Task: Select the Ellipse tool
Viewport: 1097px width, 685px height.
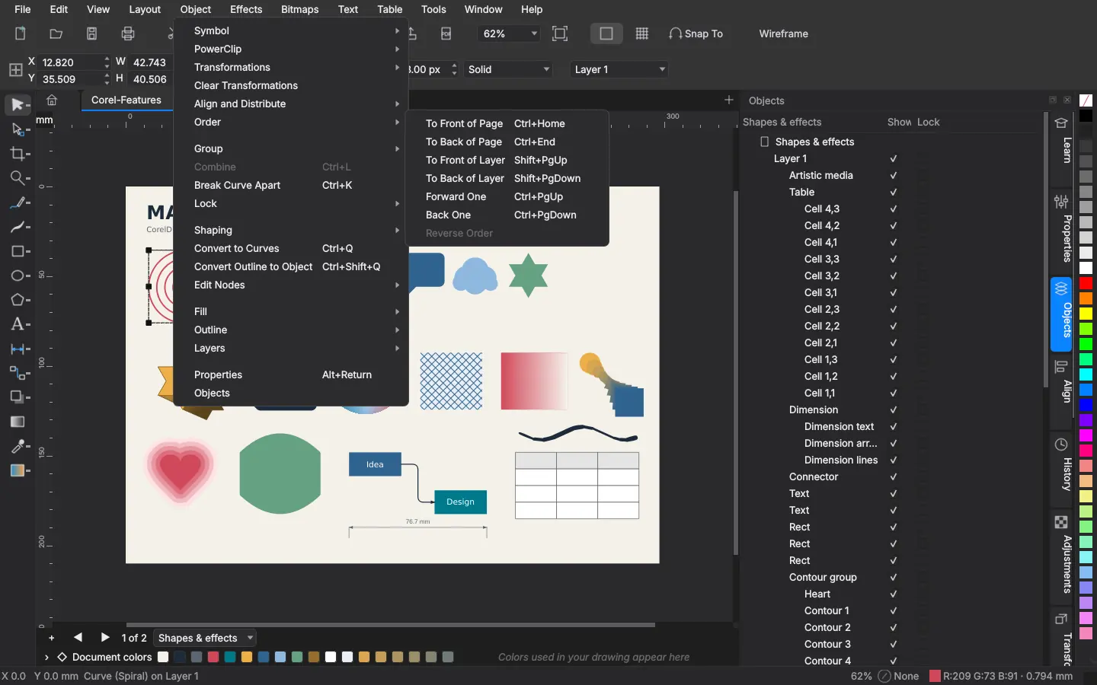Action: 17,276
